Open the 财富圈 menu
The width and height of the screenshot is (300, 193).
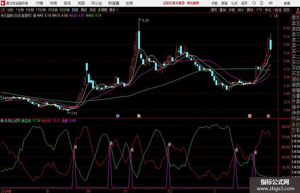114,3
